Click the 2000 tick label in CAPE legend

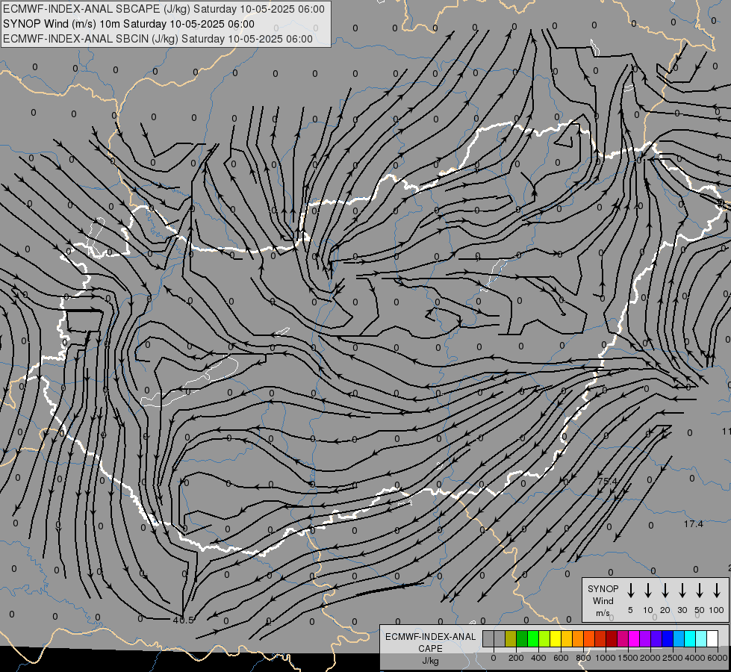coord(650,658)
